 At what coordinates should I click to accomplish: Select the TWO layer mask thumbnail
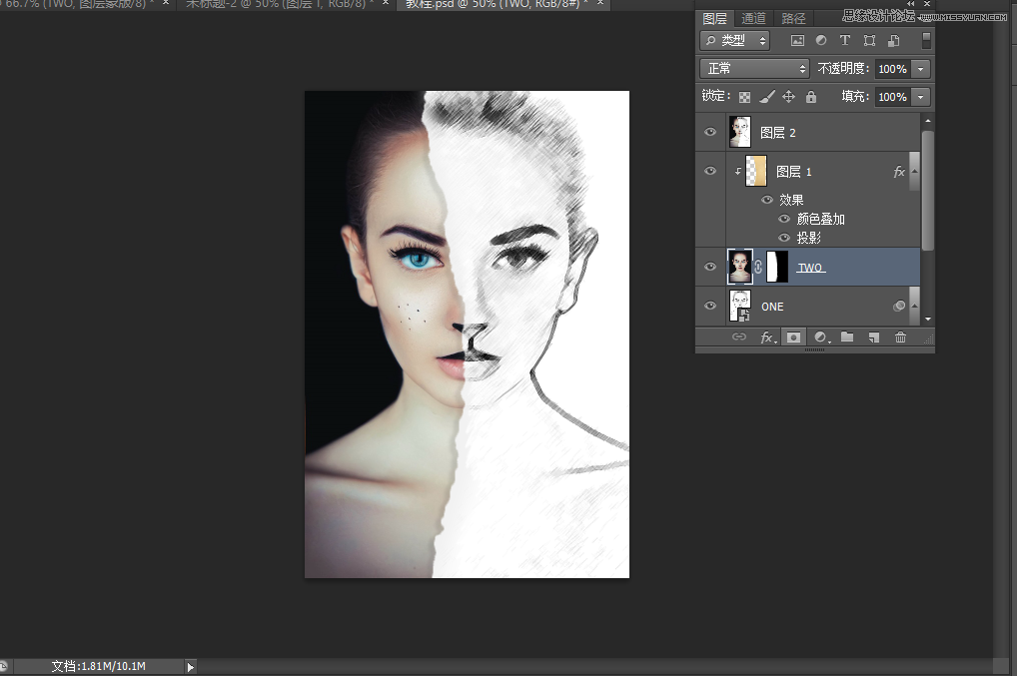(x=776, y=267)
